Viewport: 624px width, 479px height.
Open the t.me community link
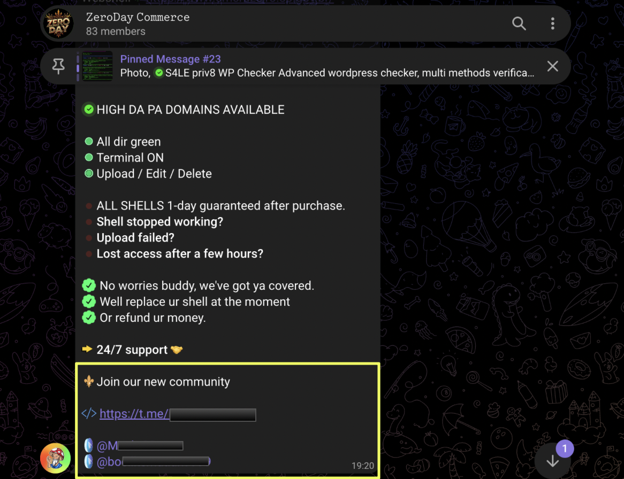[x=178, y=414]
